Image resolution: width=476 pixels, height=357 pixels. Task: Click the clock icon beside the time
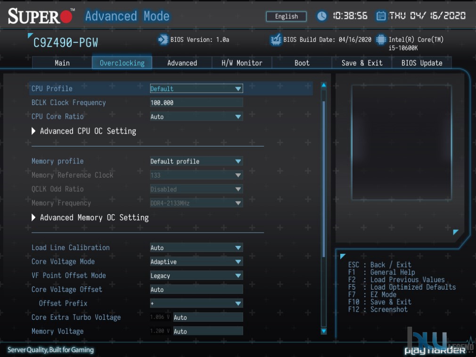pos(322,16)
